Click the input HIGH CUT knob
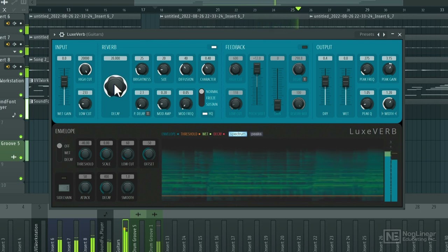Image resolution: width=448 pixels, height=252 pixels. pyautogui.click(x=85, y=69)
